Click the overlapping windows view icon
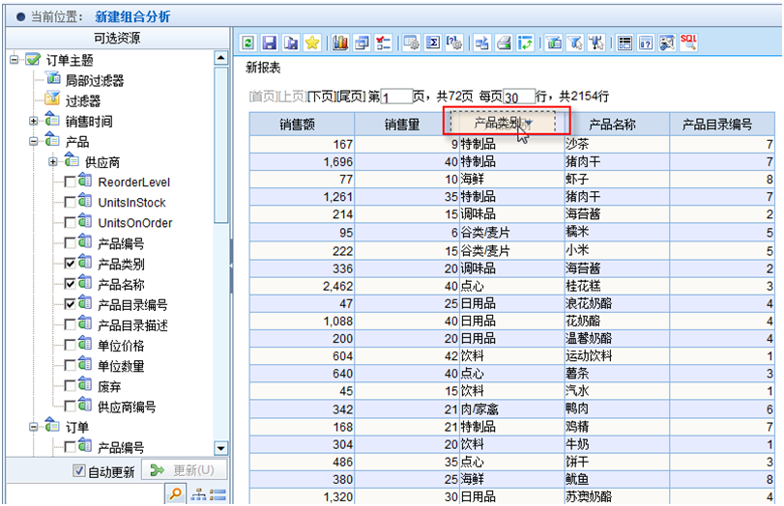 pyautogui.click(x=362, y=42)
